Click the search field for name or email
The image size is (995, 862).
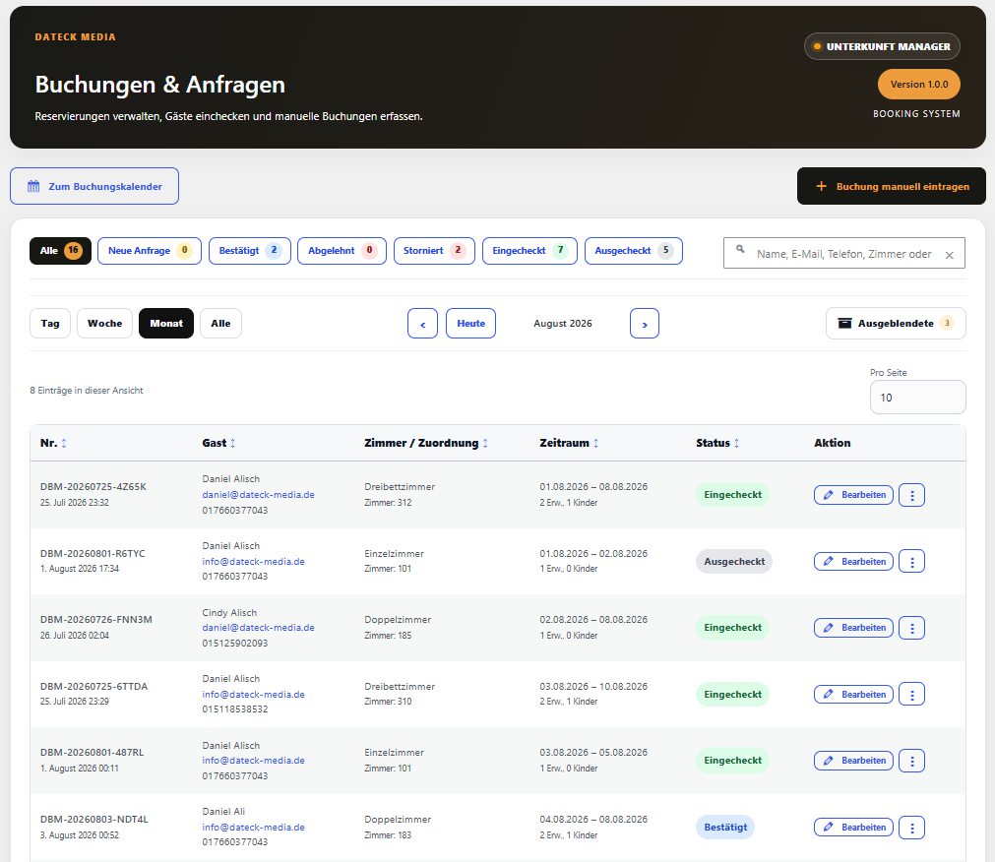click(x=844, y=254)
